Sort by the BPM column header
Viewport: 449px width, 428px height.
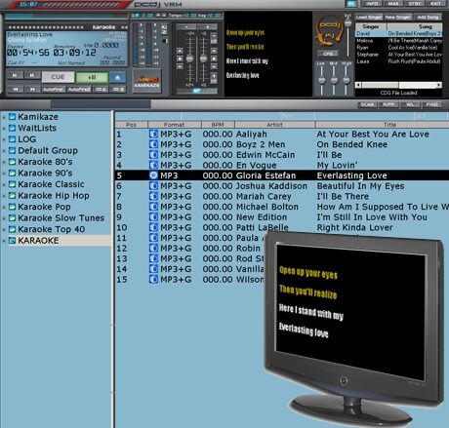click(218, 125)
